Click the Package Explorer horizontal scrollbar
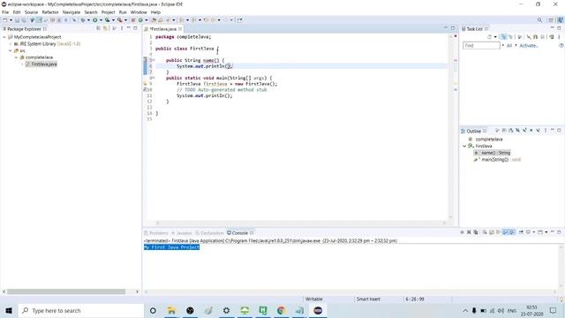Image resolution: width=565 pixels, height=318 pixels. tap(66, 291)
